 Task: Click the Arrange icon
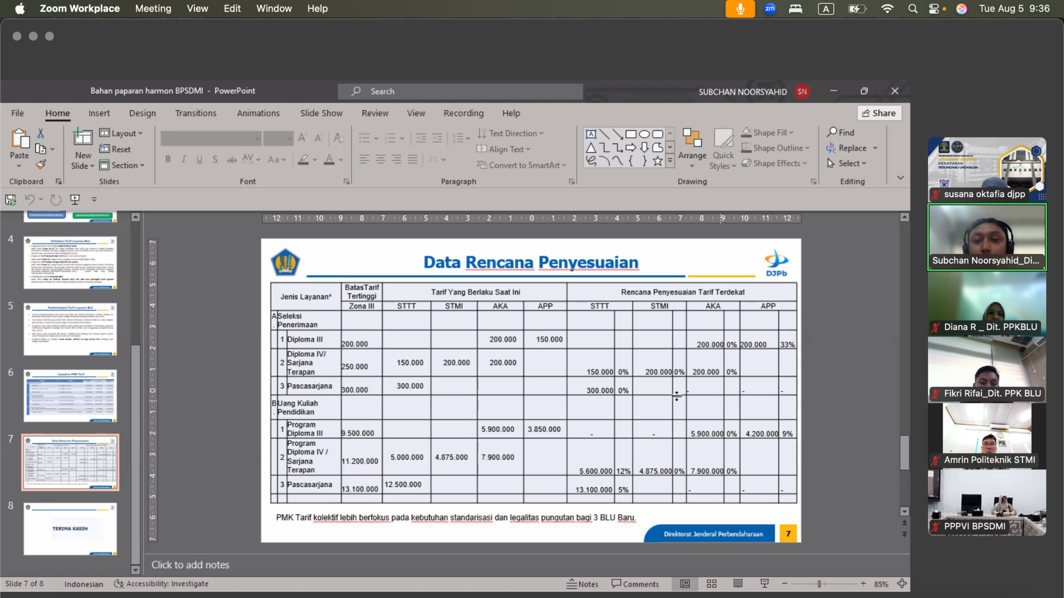692,138
